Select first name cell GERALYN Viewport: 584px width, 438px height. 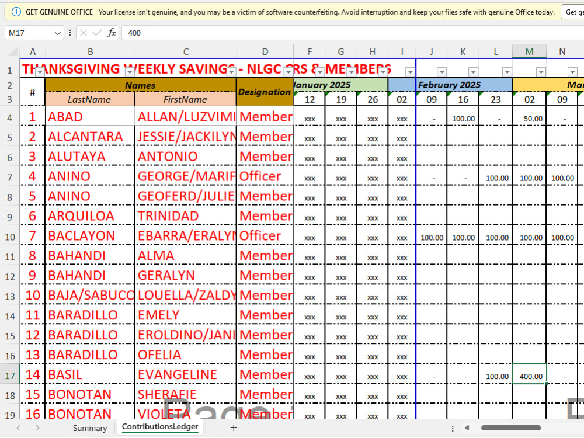186,275
